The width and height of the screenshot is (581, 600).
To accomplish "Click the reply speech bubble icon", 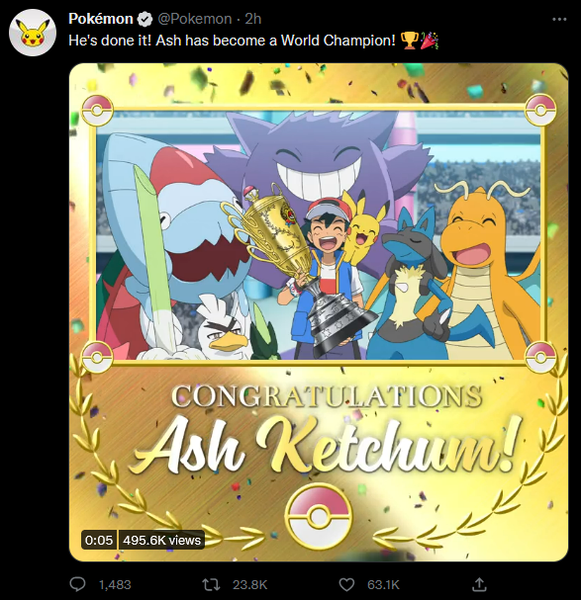I will [77, 584].
